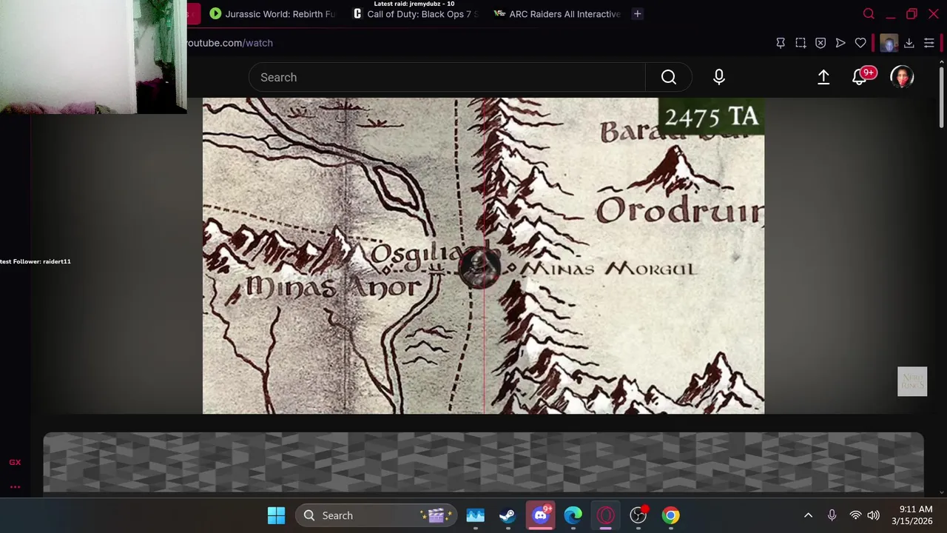The height and width of the screenshot is (533, 947).
Task: Click the YouTube search input field
Action: [447, 77]
